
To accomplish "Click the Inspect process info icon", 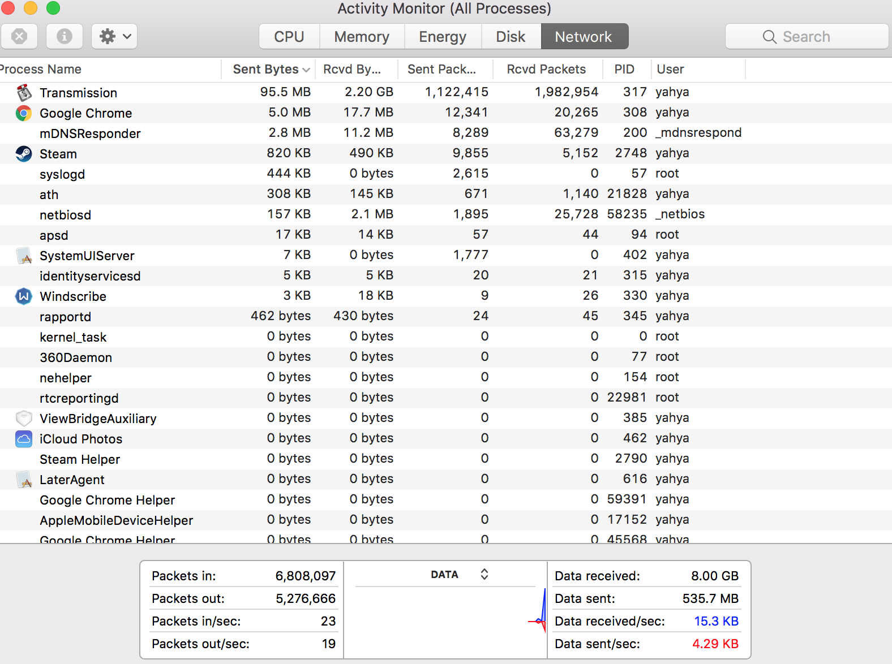I will click(65, 36).
